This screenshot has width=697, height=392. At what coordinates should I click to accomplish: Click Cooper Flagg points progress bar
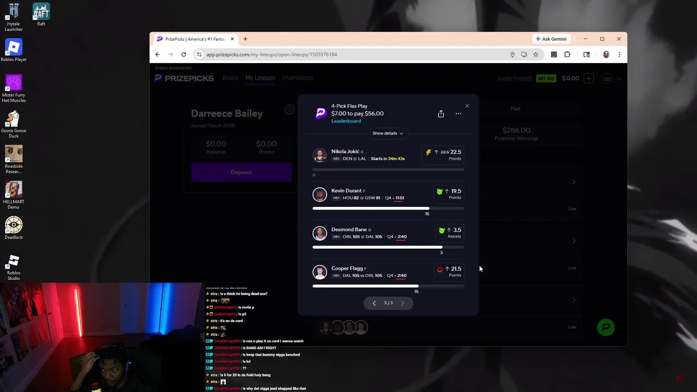click(x=388, y=286)
